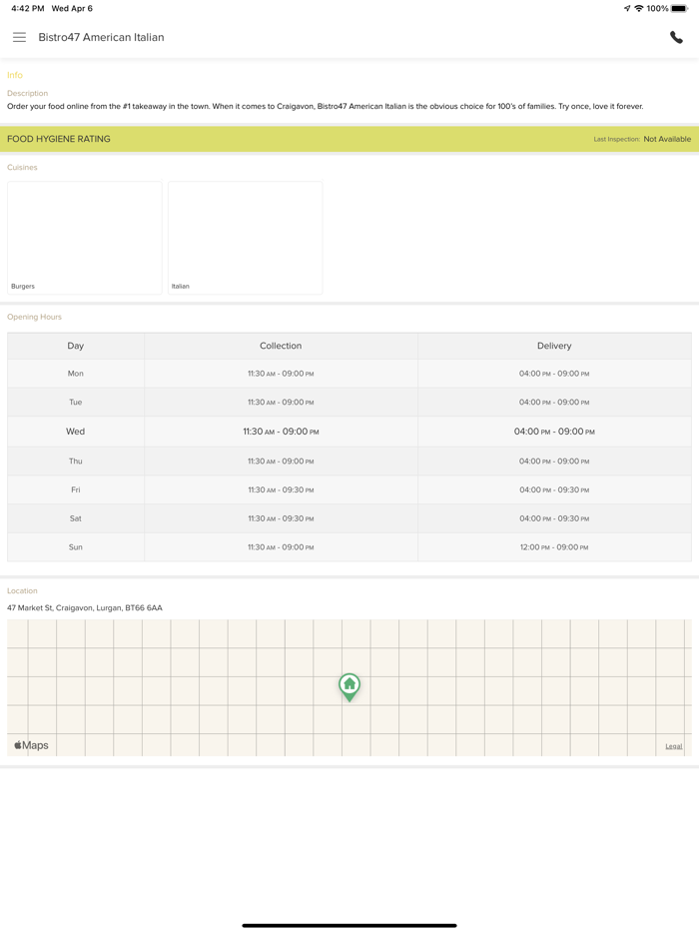This screenshot has height=933, width=699.
Task: Tap the Bistro47 American Italian title
Action: coord(101,37)
